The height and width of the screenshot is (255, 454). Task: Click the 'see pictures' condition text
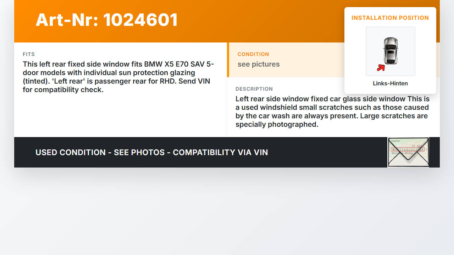(259, 64)
